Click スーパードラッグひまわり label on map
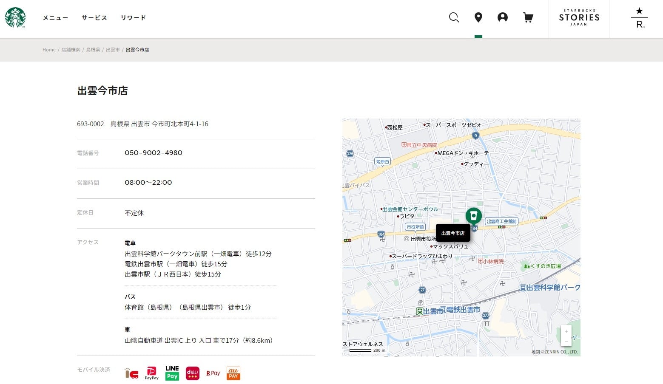Image resolution: width=663 pixels, height=384 pixels. (421, 256)
